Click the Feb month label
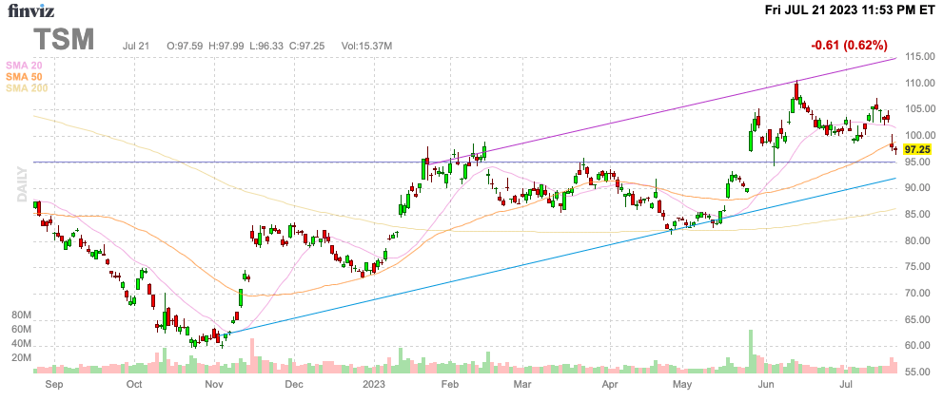The height and width of the screenshot is (401, 943). 450,384
